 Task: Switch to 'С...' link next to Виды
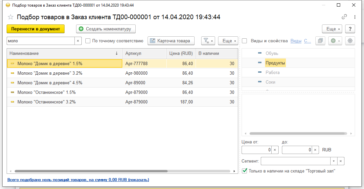pyautogui.click(x=307, y=41)
